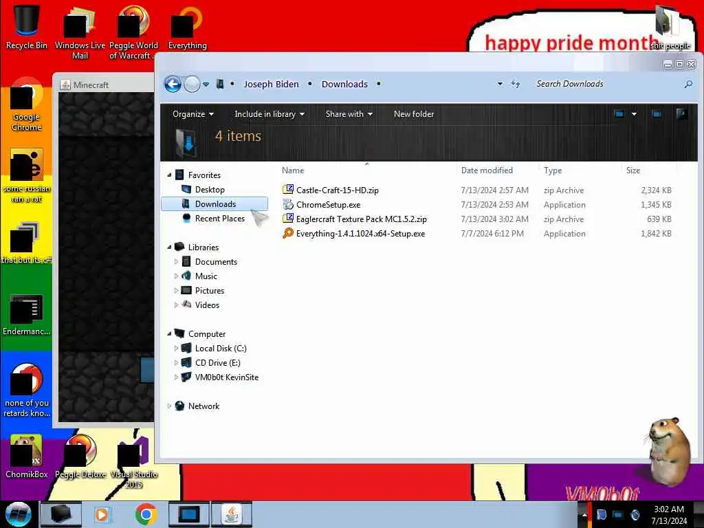Click the Eaglercraft Texture Pack zip icon
The image size is (704, 528).
[x=288, y=219]
